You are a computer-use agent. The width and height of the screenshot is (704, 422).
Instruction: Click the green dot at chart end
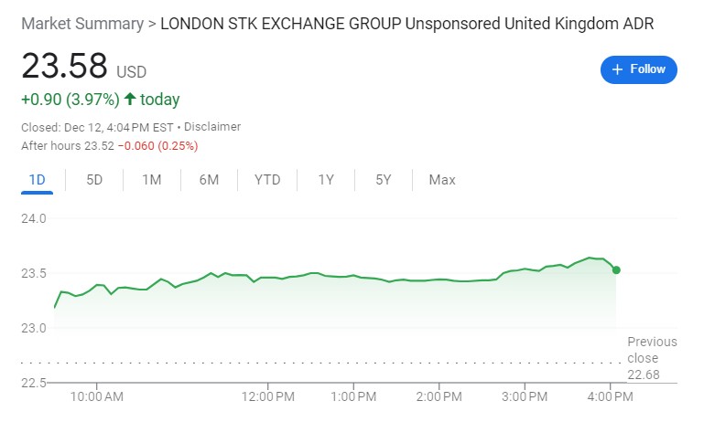click(616, 269)
